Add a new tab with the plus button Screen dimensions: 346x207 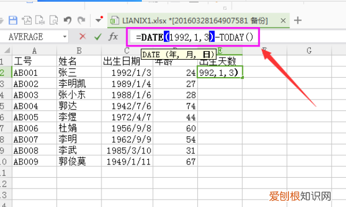[298, 21]
